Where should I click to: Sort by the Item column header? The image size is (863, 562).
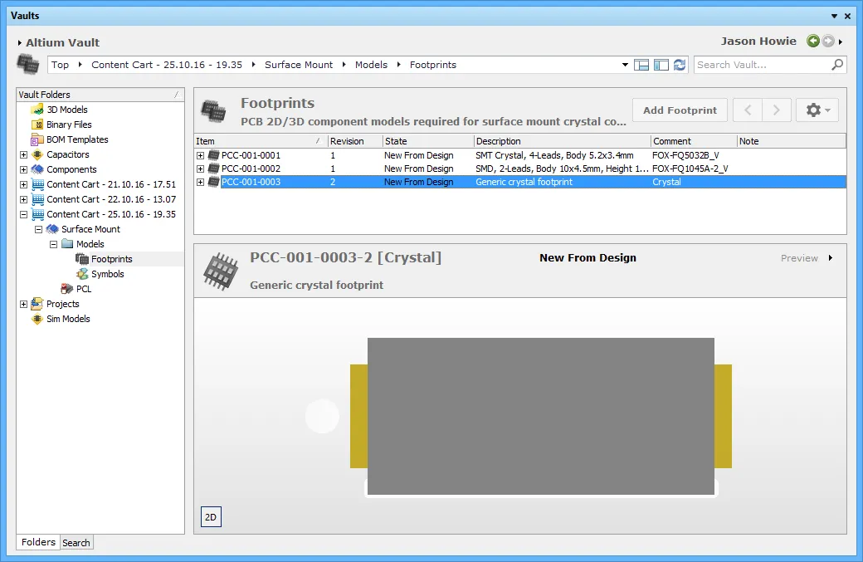[261, 141]
